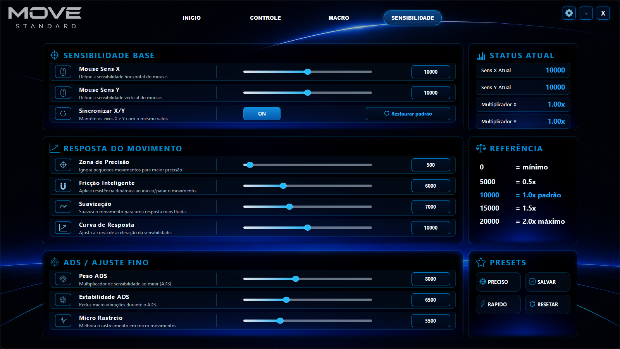
Task: Click the Micro Rastreio slider handle
Action: 280,321
